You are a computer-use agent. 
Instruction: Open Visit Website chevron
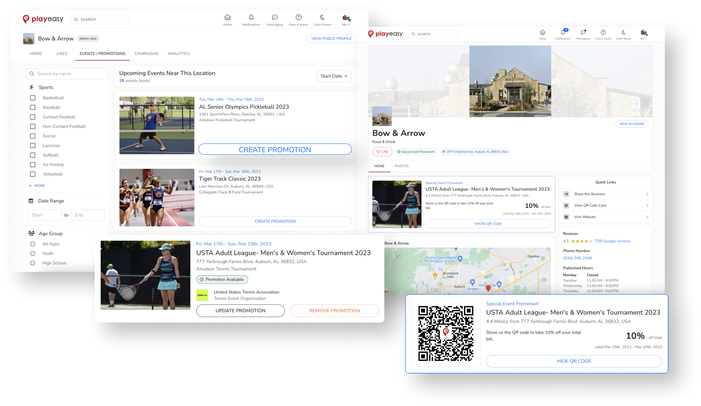(x=647, y=217)
